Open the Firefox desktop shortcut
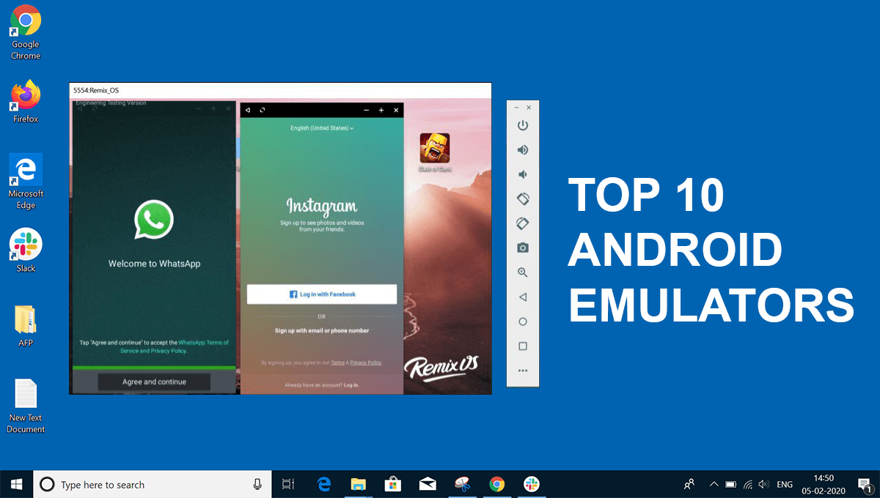880x498 pixels. pyautogui.click(x=26, y=102)
